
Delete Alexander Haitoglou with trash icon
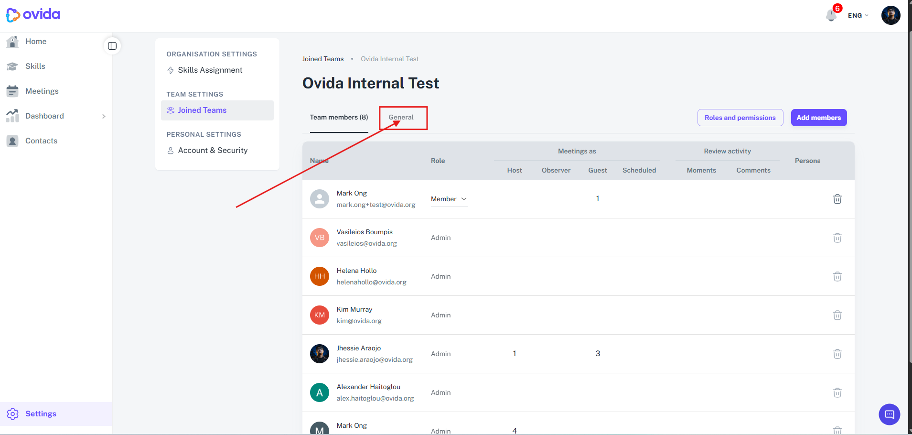pyautogui.click(x=837, y=393)
